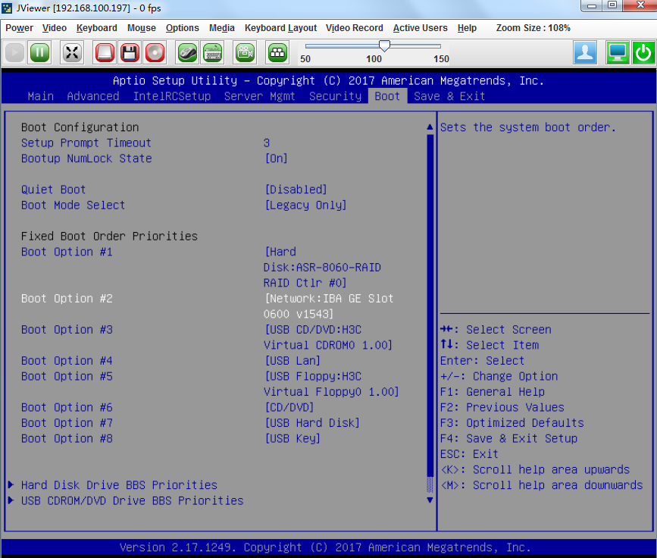Select the active Boot tab
The height and width of the screenshot is (558, 657).
pos(387,96)
